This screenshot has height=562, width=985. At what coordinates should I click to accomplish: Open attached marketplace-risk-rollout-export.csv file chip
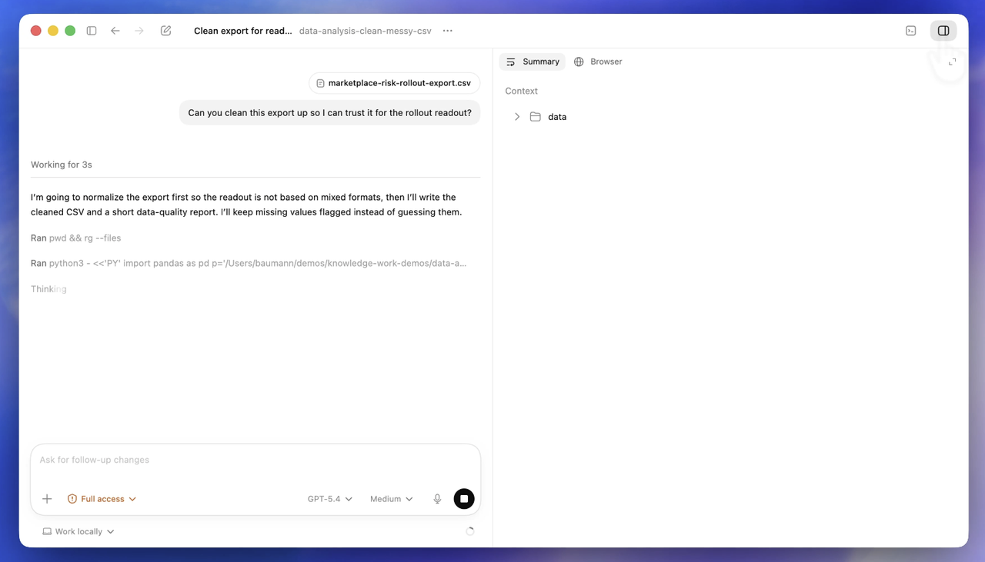pyautogui.click(x=395, y=83)
